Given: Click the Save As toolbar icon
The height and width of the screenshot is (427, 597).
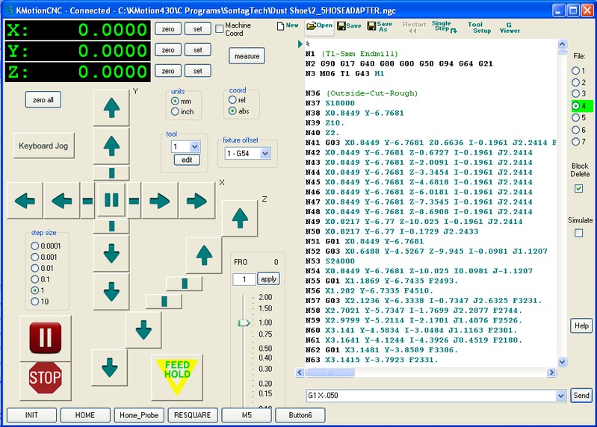Looking at the screenshot, I should (379, 25).
